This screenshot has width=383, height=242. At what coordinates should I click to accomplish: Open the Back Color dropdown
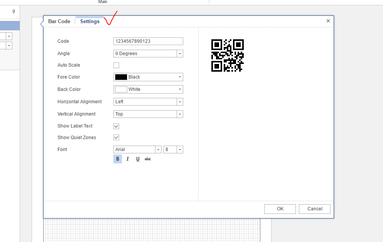point(180,89)
